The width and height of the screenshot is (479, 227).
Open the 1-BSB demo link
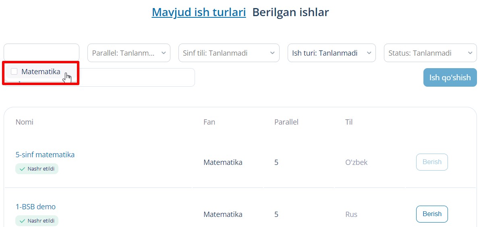point(35,206)
